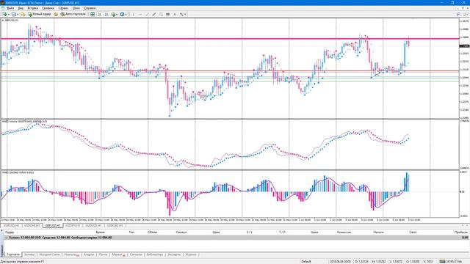The height and width of the screenshot is (264, 470).
Task: Click the Market Watch toolbar icon
Action: (23, 14)
